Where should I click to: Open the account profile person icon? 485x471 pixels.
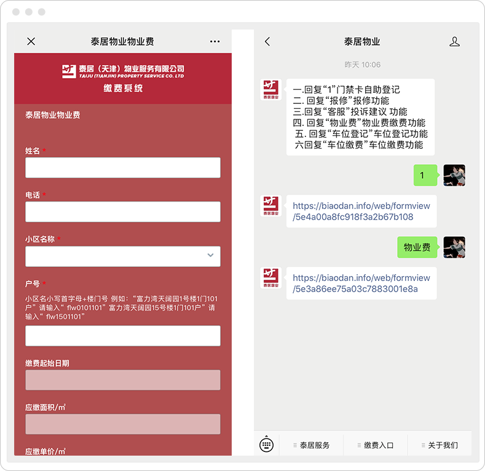[454, 41]
